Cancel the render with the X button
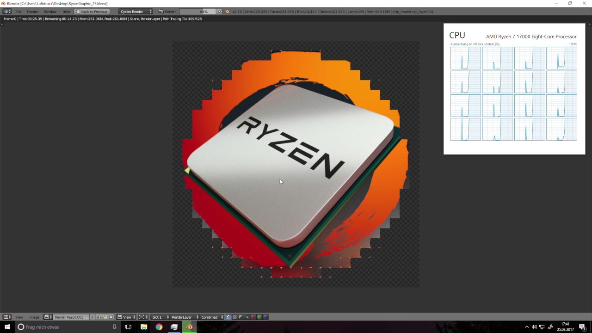Viewport: 592px width, 333px height. coord(219,12)
